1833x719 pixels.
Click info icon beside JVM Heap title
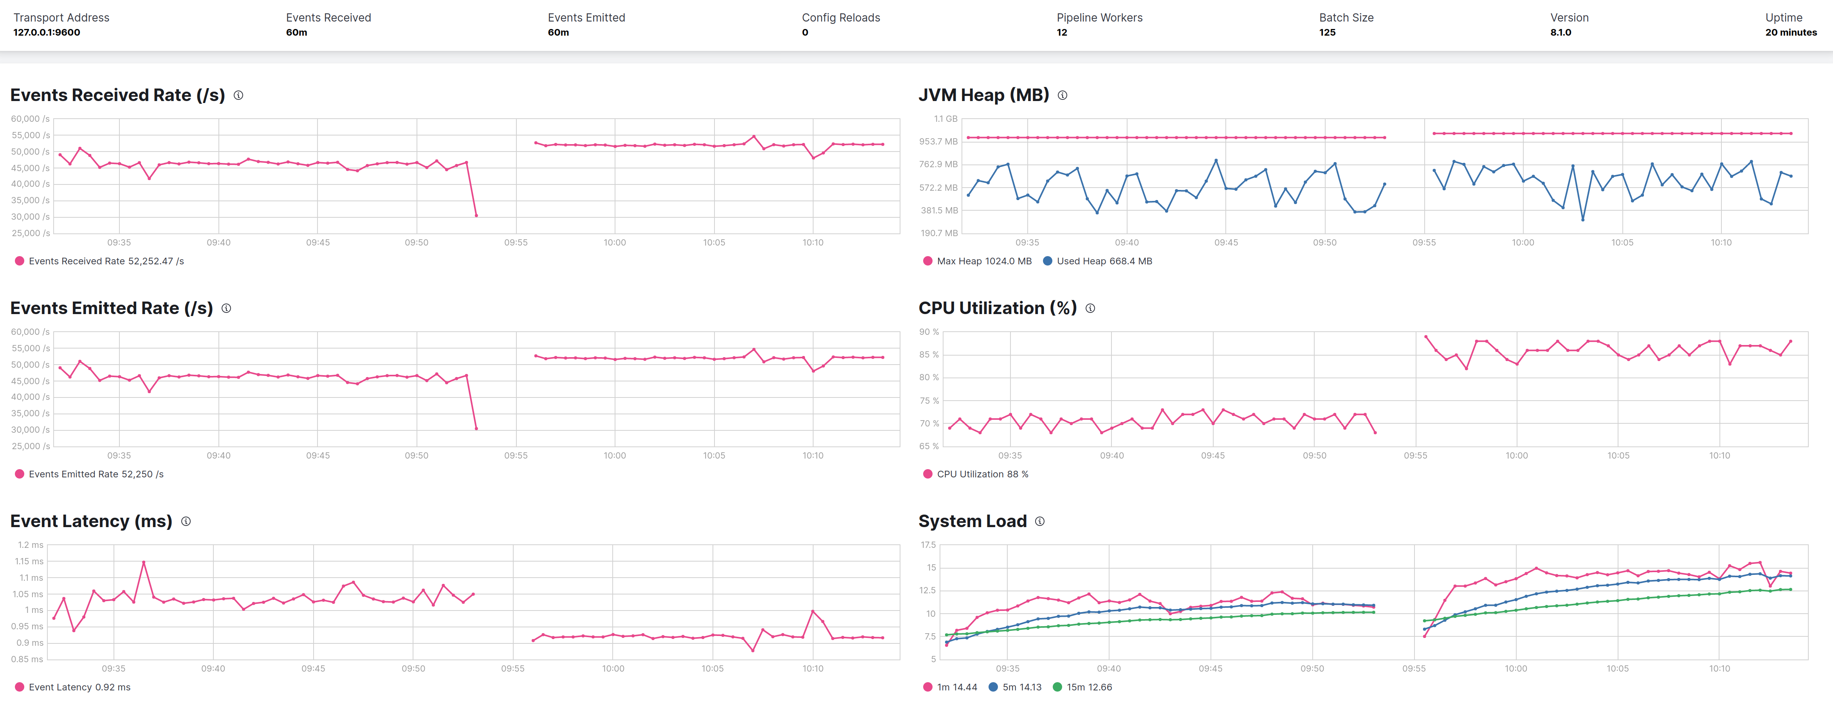point(1063,96)
